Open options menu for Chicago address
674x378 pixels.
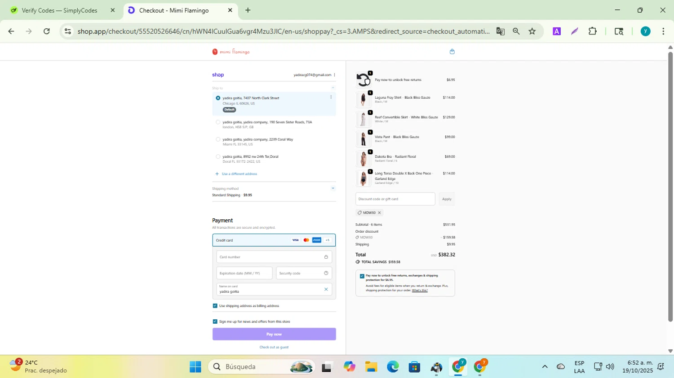331,97
